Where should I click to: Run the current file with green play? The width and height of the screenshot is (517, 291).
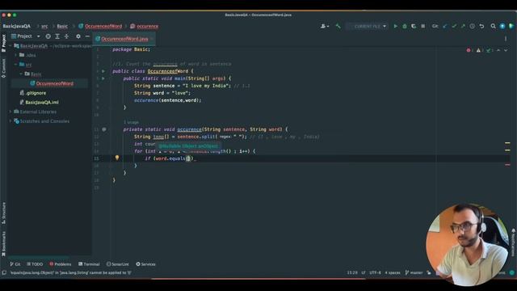[x=395, y=26]
